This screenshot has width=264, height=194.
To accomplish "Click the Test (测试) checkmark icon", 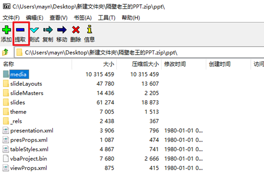I will 34,30.
